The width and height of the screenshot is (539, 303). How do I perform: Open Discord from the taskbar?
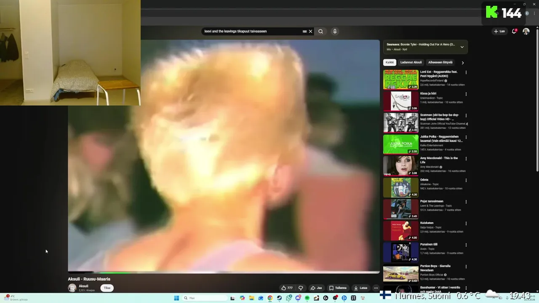point(298,298)
